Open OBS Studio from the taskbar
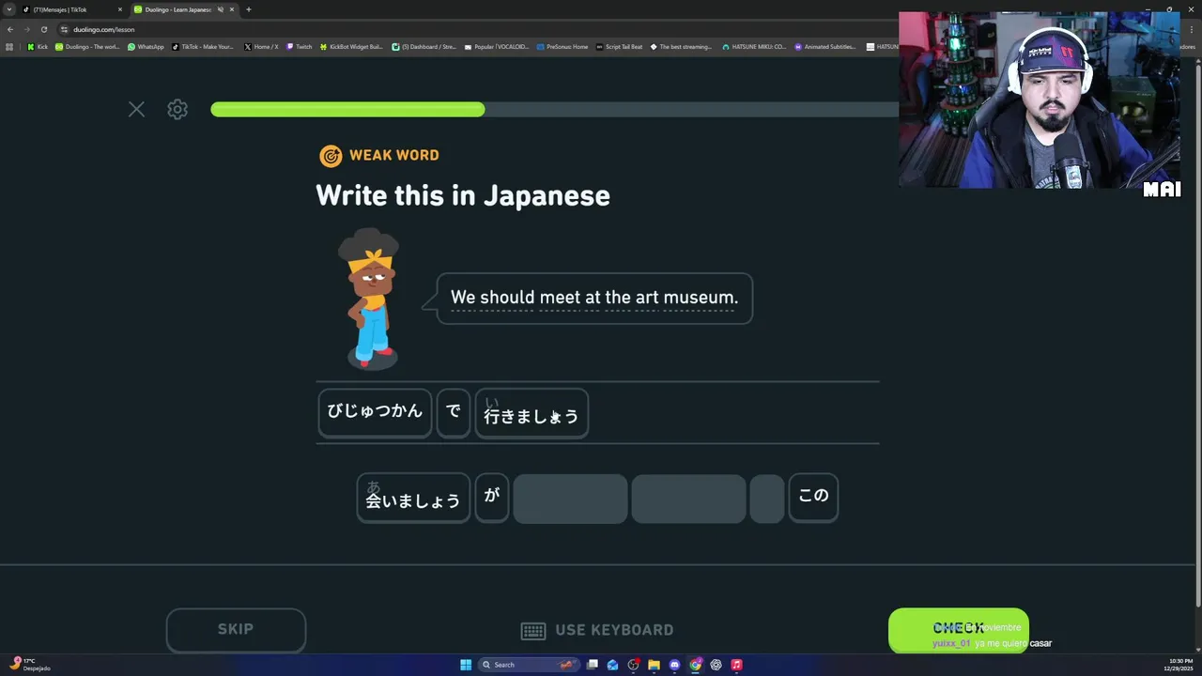This screenshot has width=1202, height=676. point(633,665)
